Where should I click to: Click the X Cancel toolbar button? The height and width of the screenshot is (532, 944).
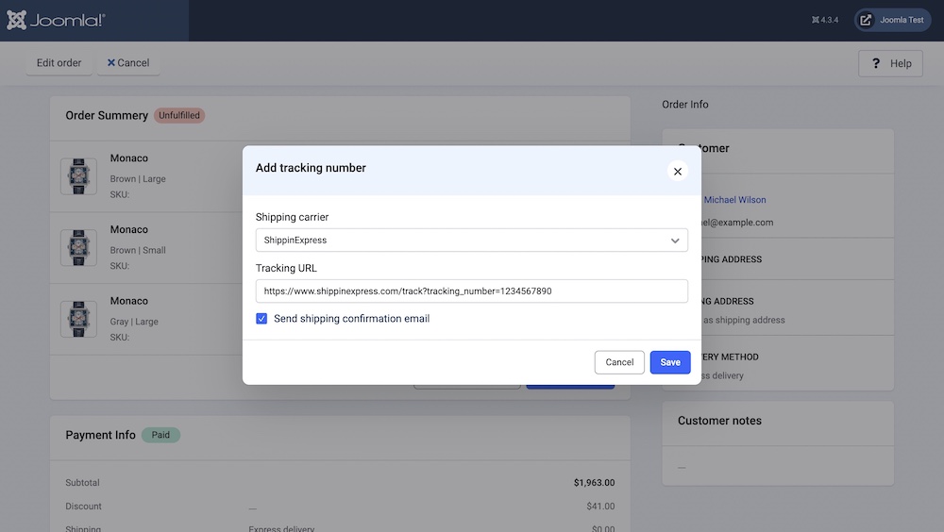(128, 63)
